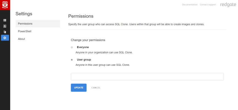
Task: Open the dashboard list icon in sidebar
Action: click(x=5, y=20)
